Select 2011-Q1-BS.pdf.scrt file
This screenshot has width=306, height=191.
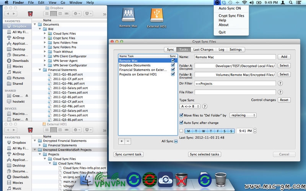click(x=68, y=74)
